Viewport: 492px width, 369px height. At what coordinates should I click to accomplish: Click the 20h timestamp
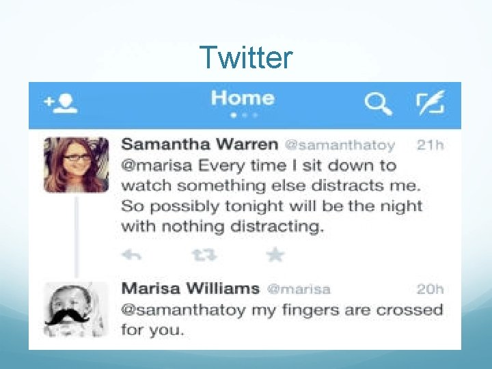(430, 289)
